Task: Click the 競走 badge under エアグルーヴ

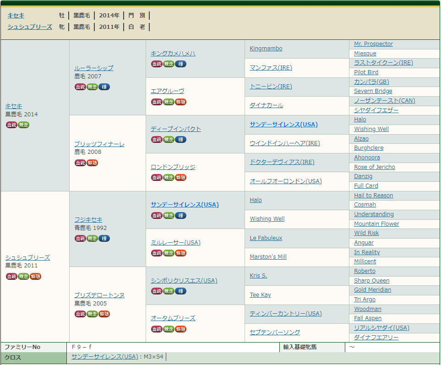Action: [169, 102]
